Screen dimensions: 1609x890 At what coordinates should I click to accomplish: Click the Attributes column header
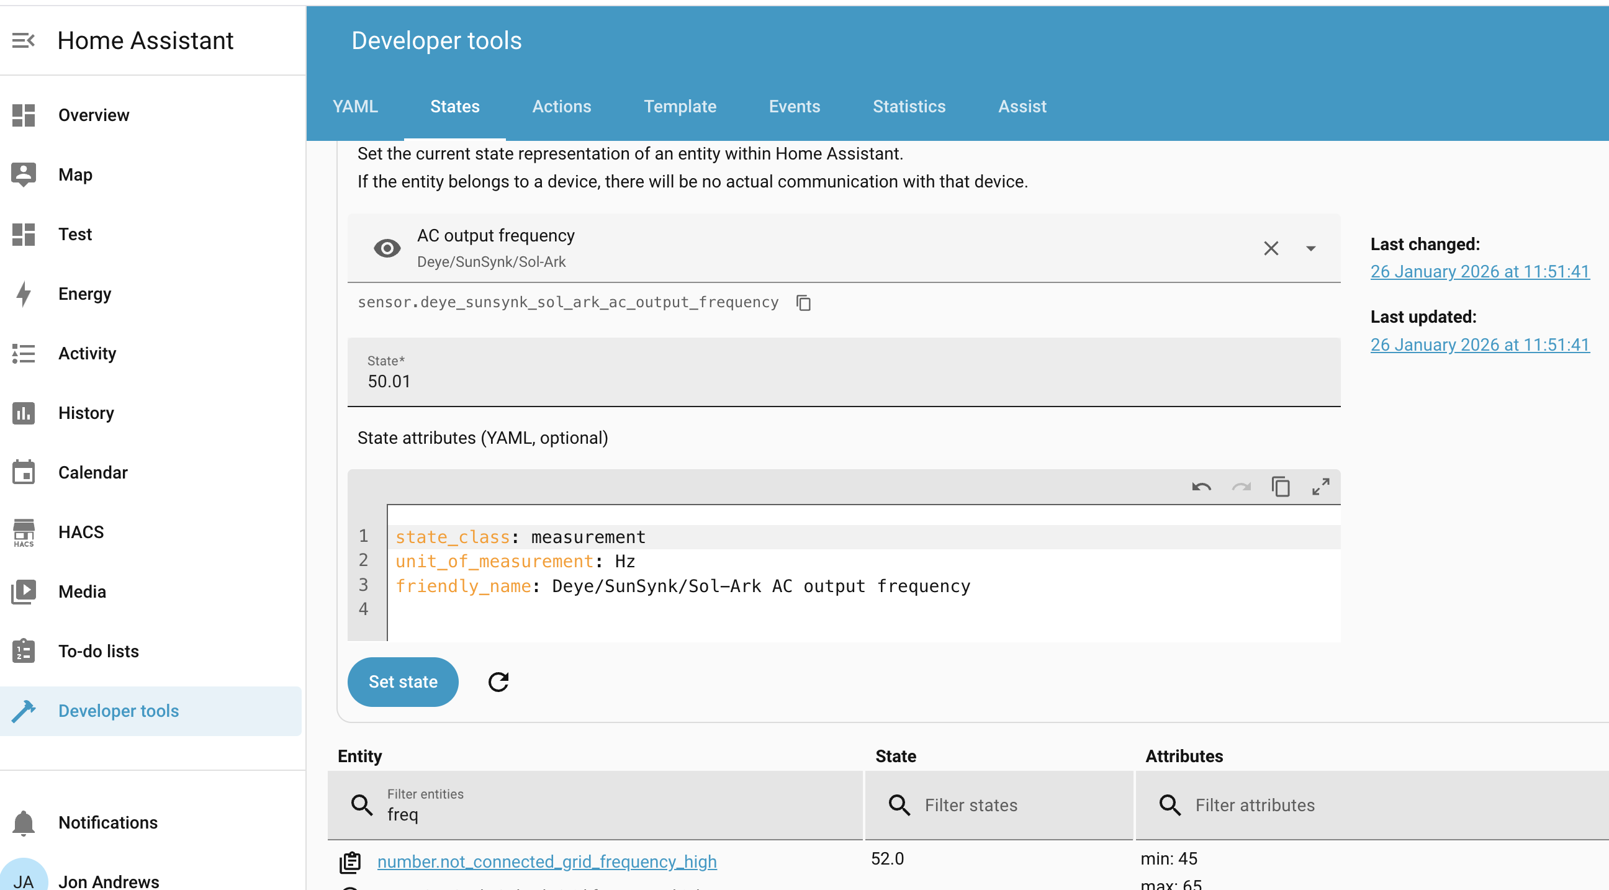(x=1184, y=757)
